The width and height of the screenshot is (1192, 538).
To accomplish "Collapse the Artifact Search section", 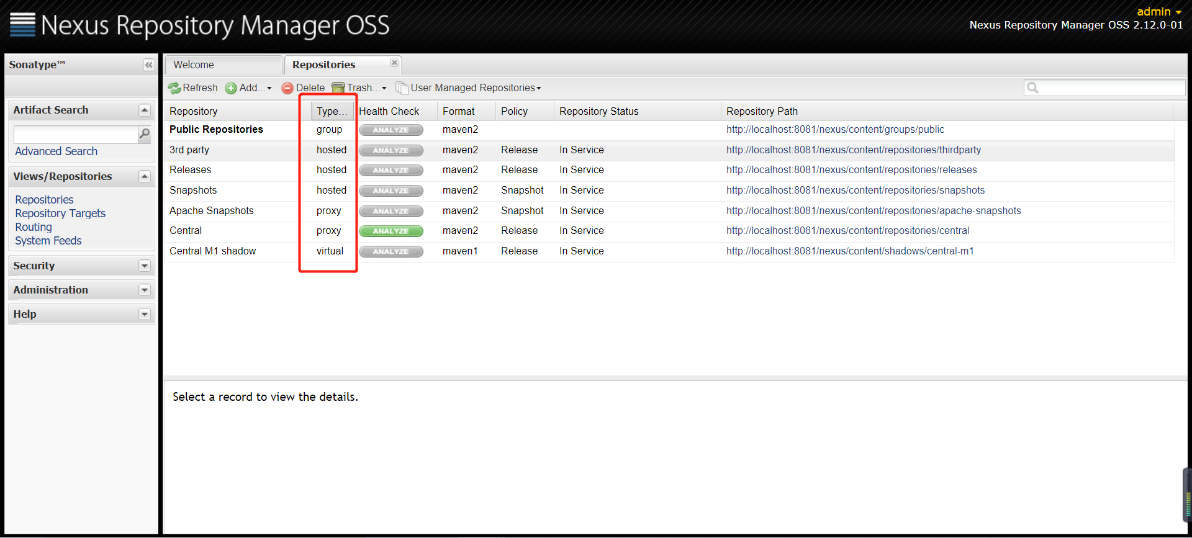I will pos(145,110).
